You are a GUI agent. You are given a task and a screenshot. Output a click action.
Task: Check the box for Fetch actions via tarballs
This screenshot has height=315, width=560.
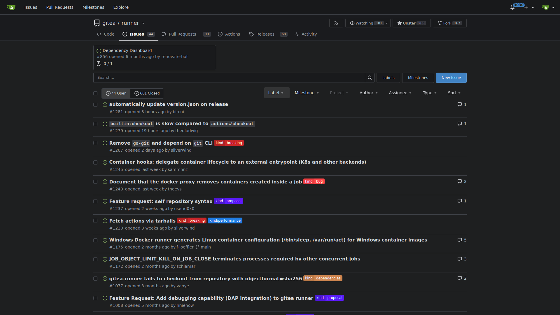95,221
